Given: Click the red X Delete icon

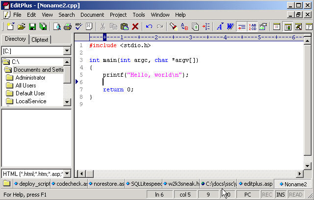Looking at the screenshot, I should coord(135,26).
